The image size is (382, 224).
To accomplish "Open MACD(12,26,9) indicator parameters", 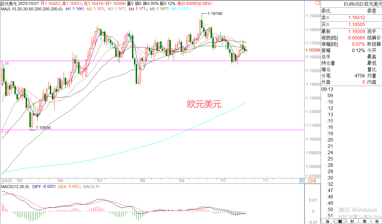I will 15,187.
